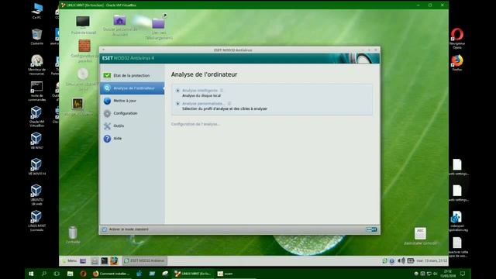Click clock showing date in Mint panel

[432, 260]
